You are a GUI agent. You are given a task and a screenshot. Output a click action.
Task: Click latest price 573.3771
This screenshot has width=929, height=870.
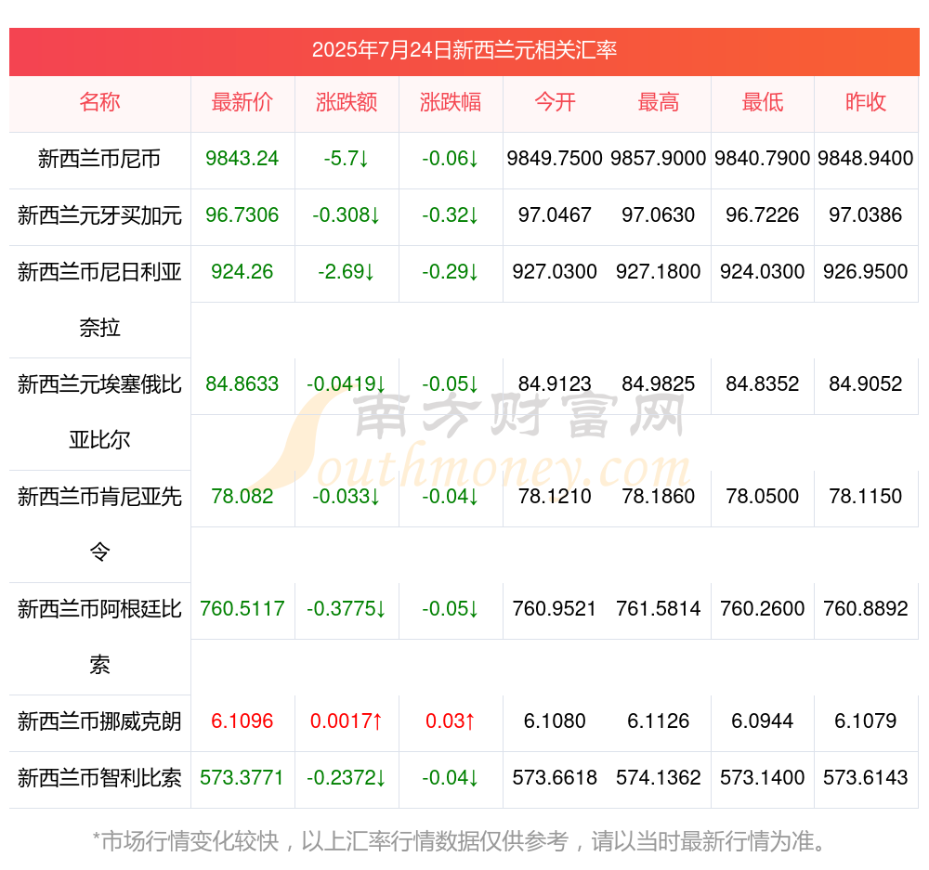point(242,777)
